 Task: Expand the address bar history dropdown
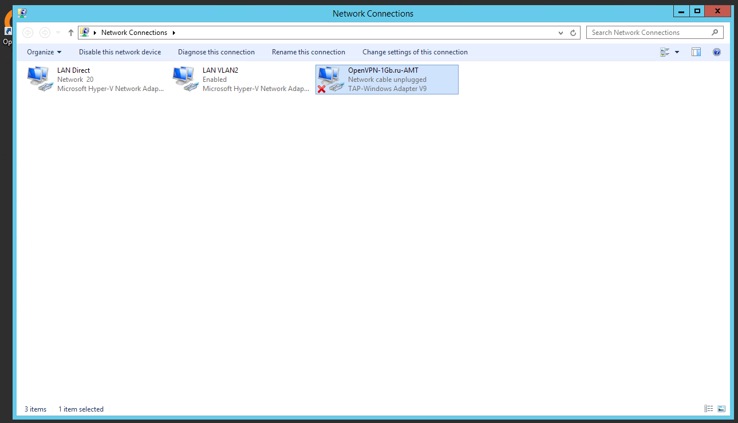click(561, 33)
